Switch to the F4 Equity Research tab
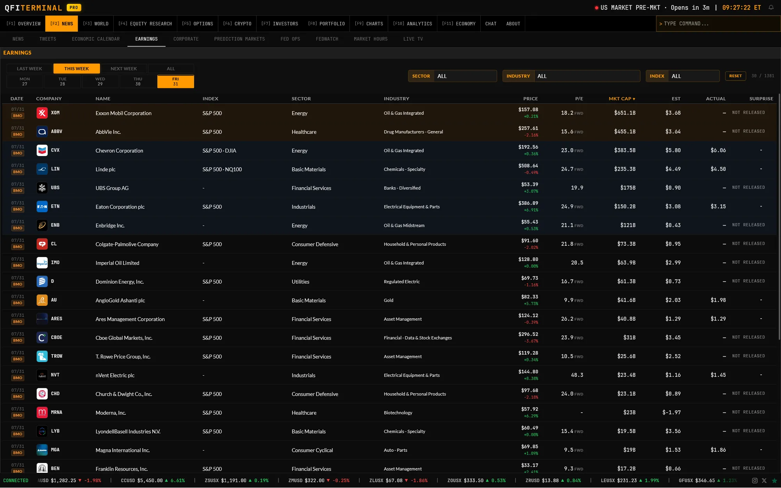Screen dimensions: 781x488 pos(145,24)
